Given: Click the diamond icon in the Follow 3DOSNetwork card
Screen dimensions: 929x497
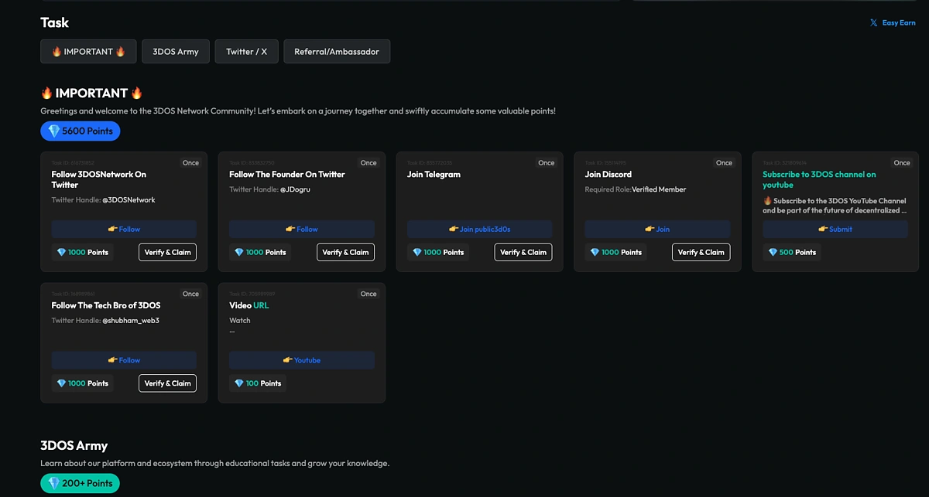Looking at the screenshot, I should click(62, 253).
